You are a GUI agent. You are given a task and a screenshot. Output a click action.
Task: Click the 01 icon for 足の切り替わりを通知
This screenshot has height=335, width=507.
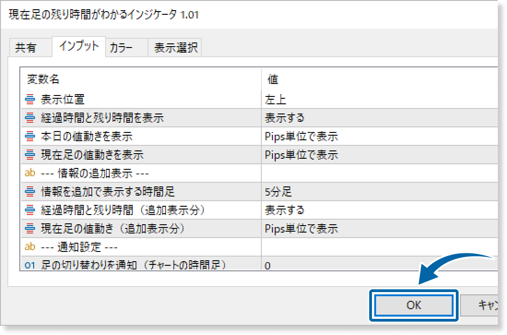coord(30,265)
